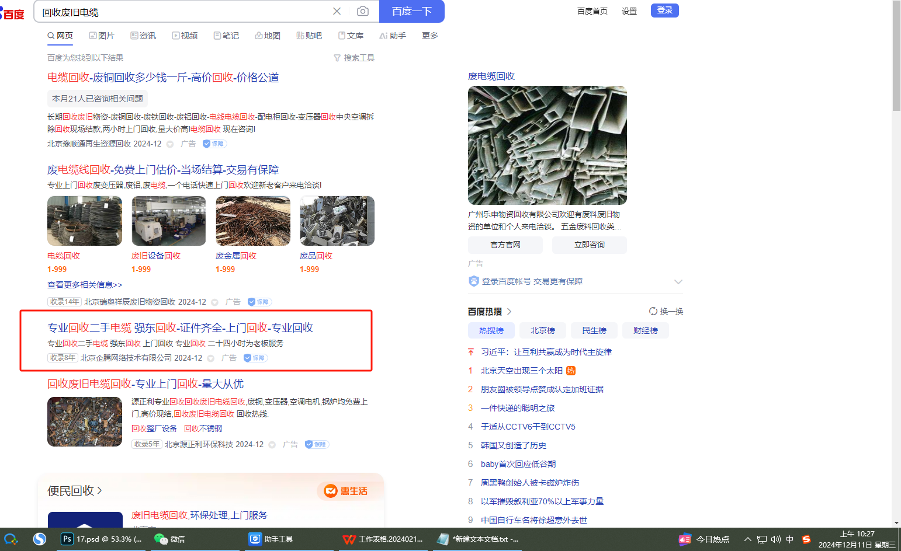Open 百度热搜 via its arrow

point(509,312)
